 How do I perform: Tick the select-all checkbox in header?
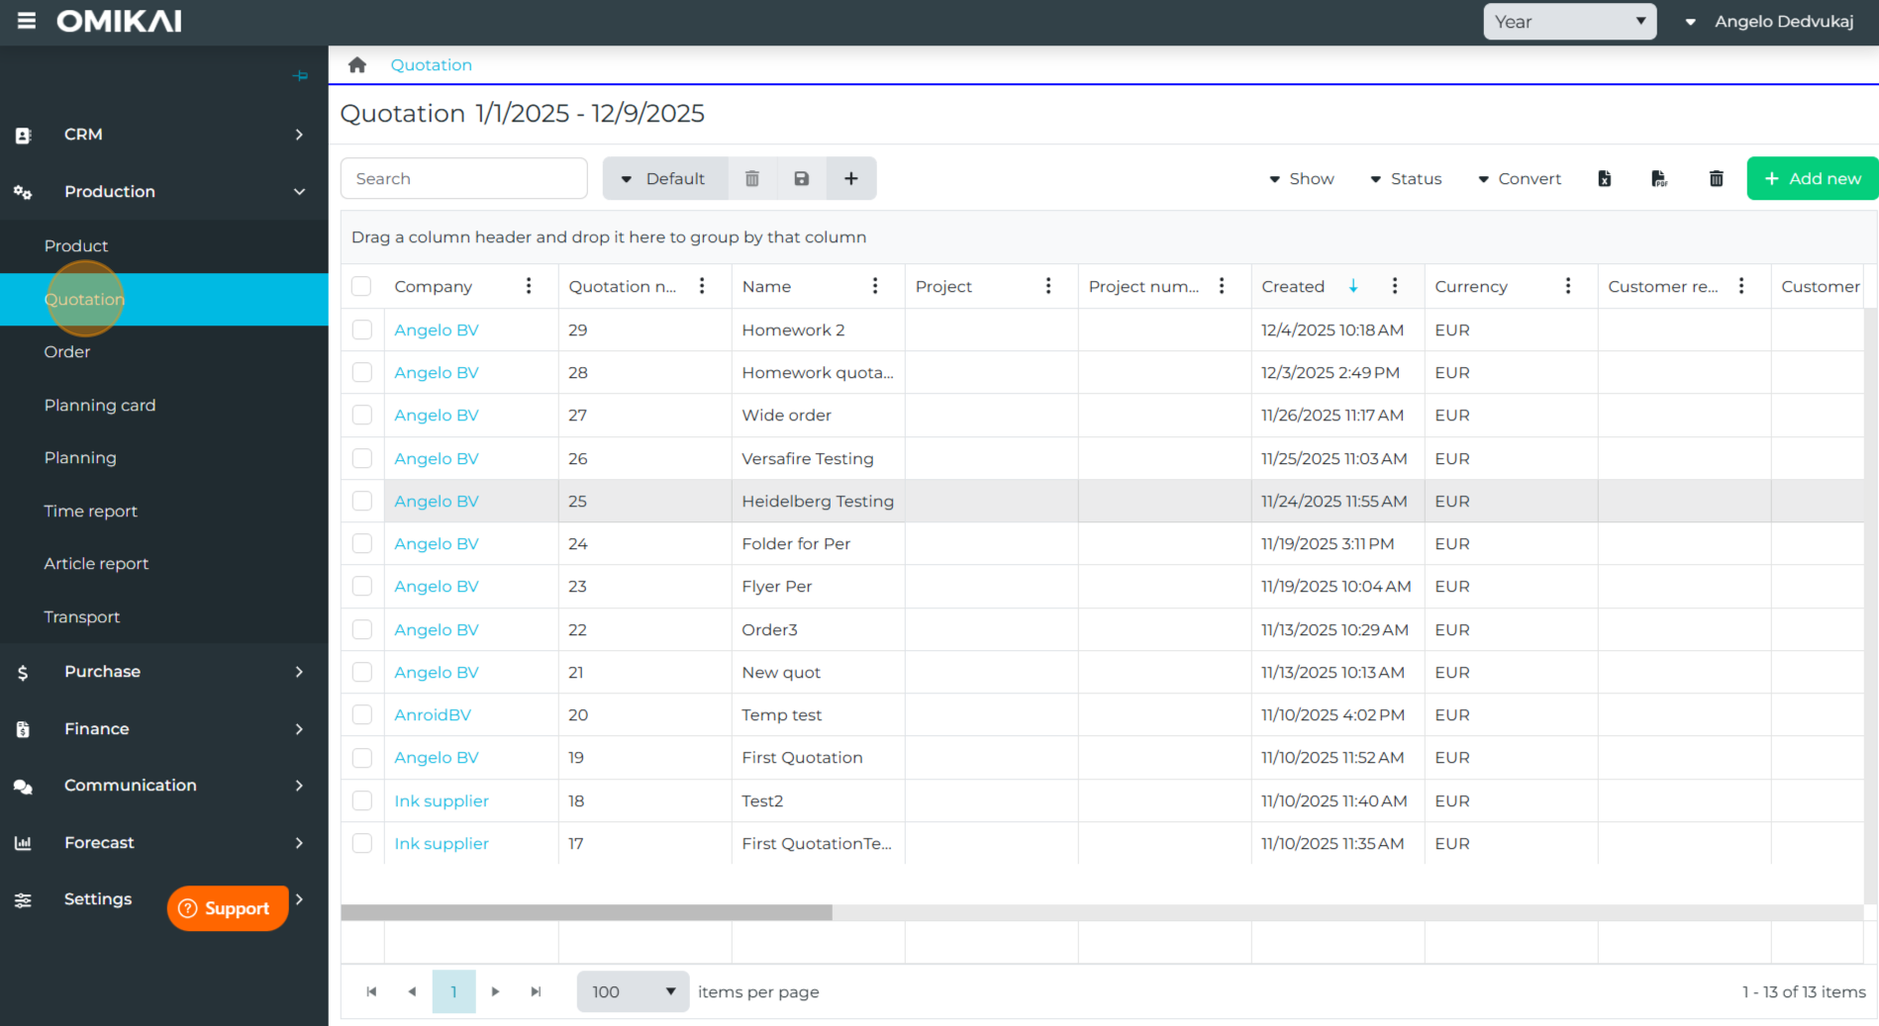click(362, 286)
